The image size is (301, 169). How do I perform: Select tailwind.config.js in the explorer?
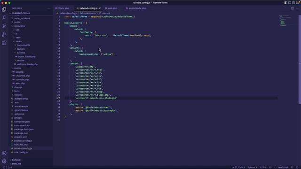pos(23,148)
